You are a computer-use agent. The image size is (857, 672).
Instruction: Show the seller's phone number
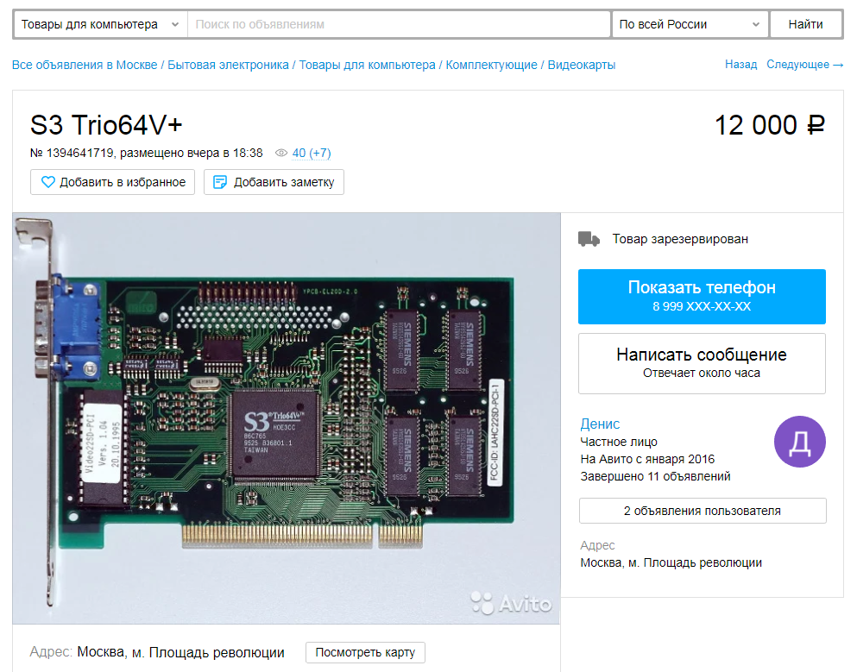point(702,297)
